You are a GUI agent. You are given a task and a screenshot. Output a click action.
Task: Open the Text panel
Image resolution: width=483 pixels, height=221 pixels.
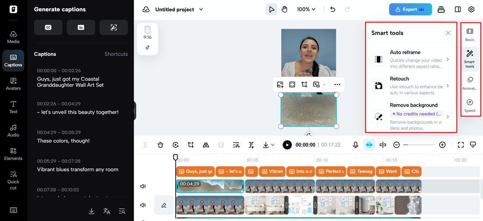13,107
